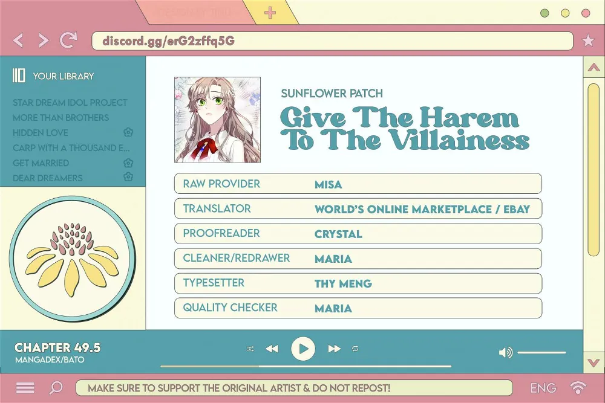
Task: Open the ENG language selector
Action: [x=543, y=388]
